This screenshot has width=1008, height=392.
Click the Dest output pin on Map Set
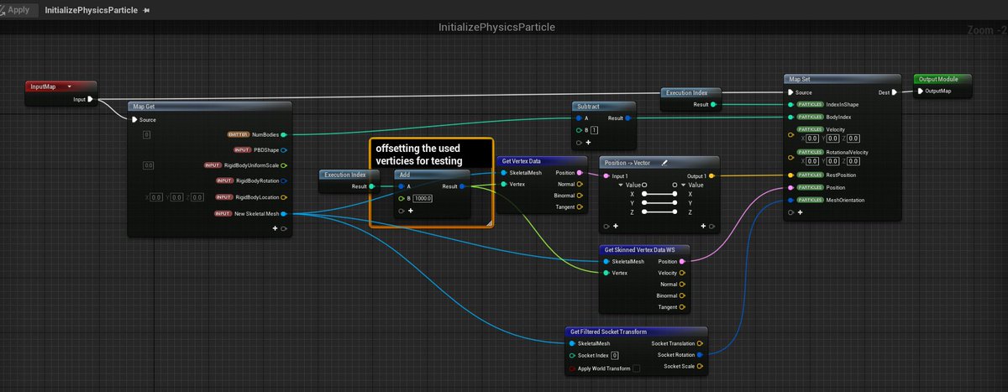pos(894,92)
